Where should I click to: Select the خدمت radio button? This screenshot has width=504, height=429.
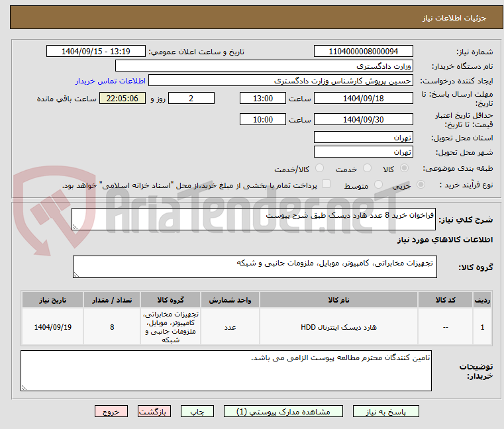[367, 168]
